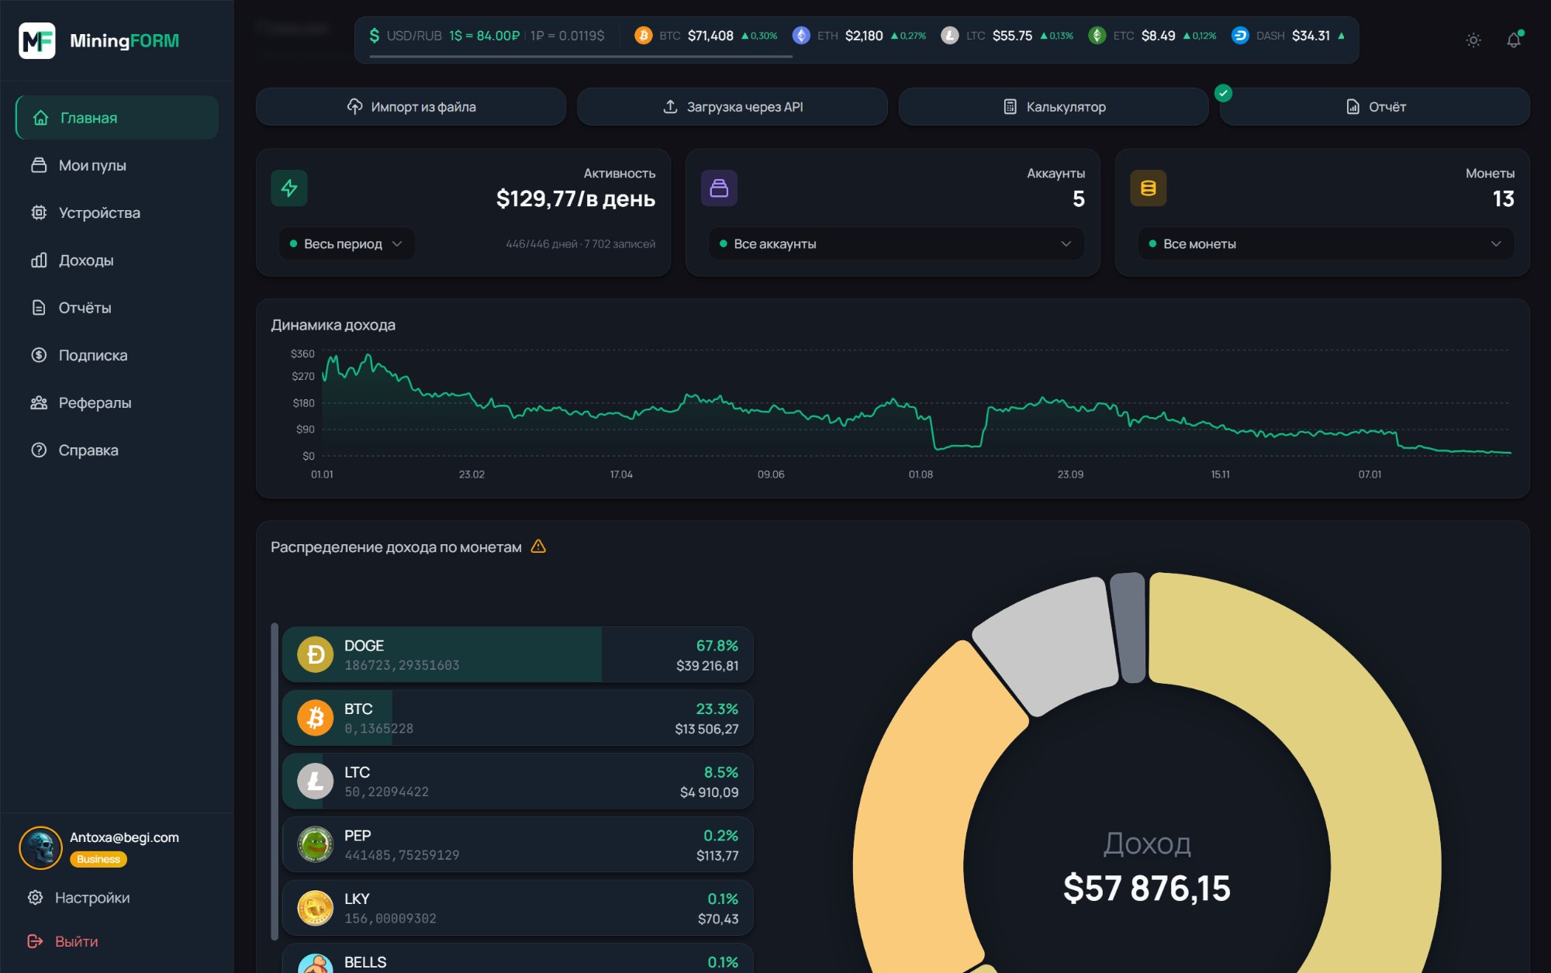Click the MiningFORM logo icon

pyautogui.click(x=37, y=40)
